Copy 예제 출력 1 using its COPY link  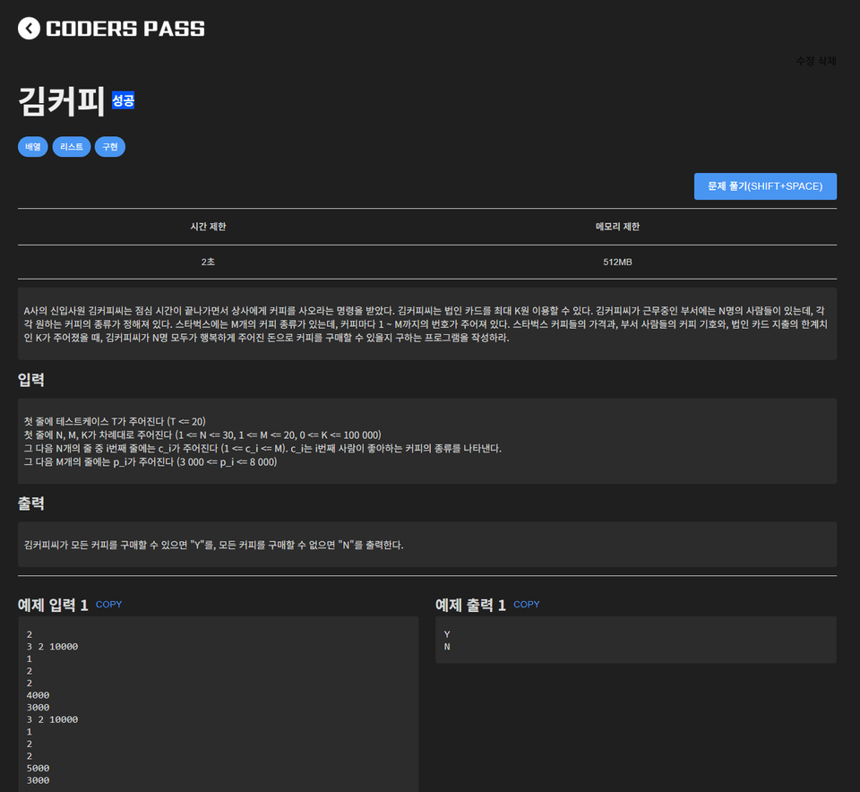(x=526, y=604)
